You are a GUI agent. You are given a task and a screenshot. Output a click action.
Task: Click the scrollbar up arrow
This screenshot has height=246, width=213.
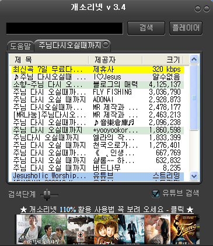194,60
